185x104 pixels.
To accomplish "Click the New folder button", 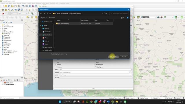I will [52, 18].
